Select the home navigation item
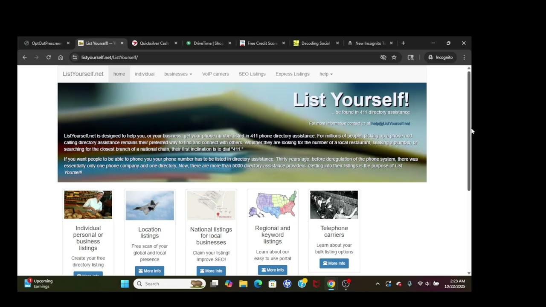546x307 pixels. point(119,74)
